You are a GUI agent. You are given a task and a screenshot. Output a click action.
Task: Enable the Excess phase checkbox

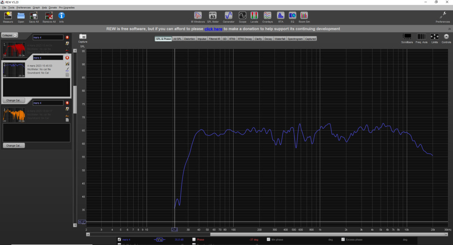(x=343, y=240)
